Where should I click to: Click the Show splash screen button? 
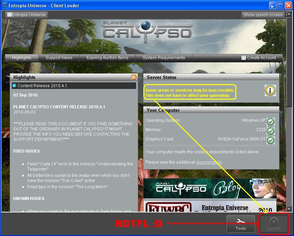coord(263,15)
